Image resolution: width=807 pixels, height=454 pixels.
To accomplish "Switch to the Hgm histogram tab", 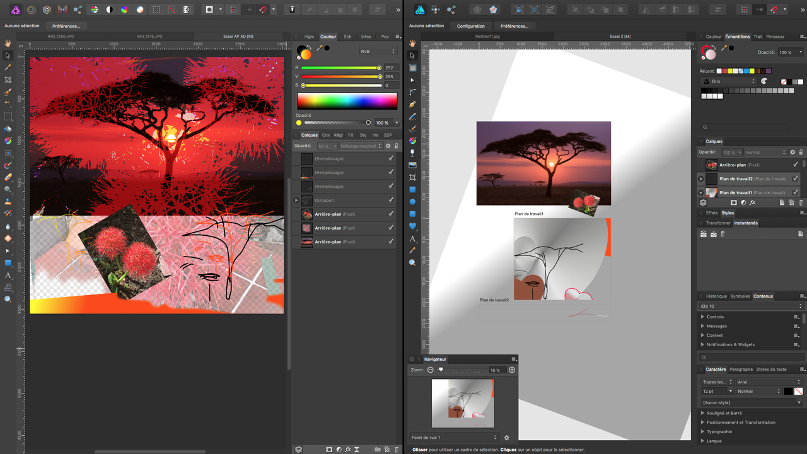I will tap(309, 37).
